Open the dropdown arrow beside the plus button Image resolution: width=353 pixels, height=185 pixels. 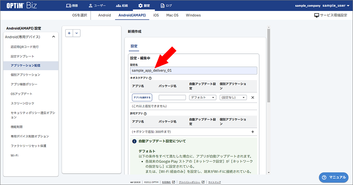77,33
